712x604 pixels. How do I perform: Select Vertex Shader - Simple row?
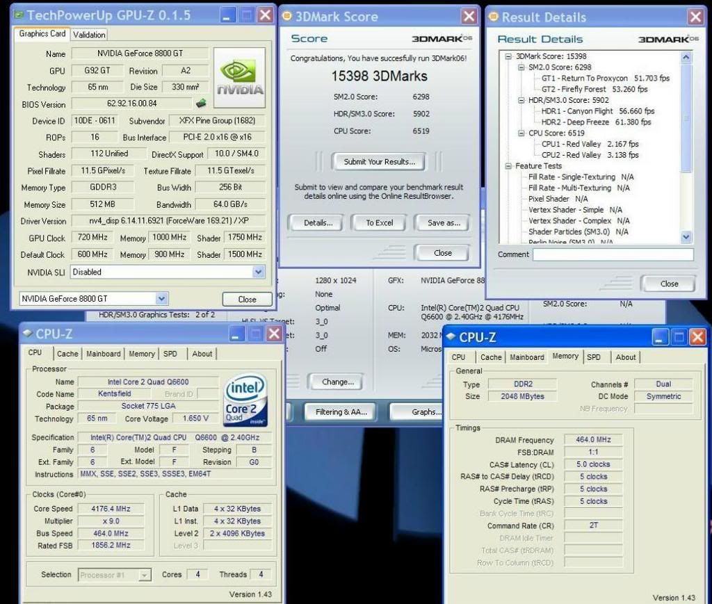pos(575,210)
